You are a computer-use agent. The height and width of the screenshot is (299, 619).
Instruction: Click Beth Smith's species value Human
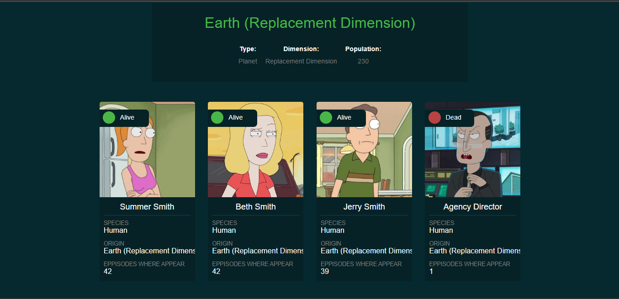224,231
